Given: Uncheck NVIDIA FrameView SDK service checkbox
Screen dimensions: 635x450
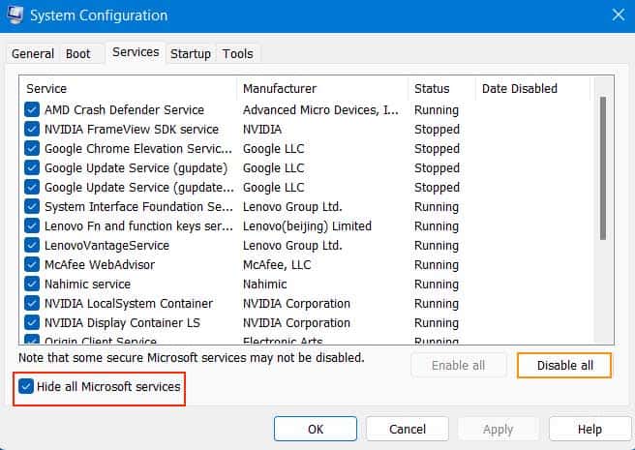Looking at the screenshot, I should (32, 130).
